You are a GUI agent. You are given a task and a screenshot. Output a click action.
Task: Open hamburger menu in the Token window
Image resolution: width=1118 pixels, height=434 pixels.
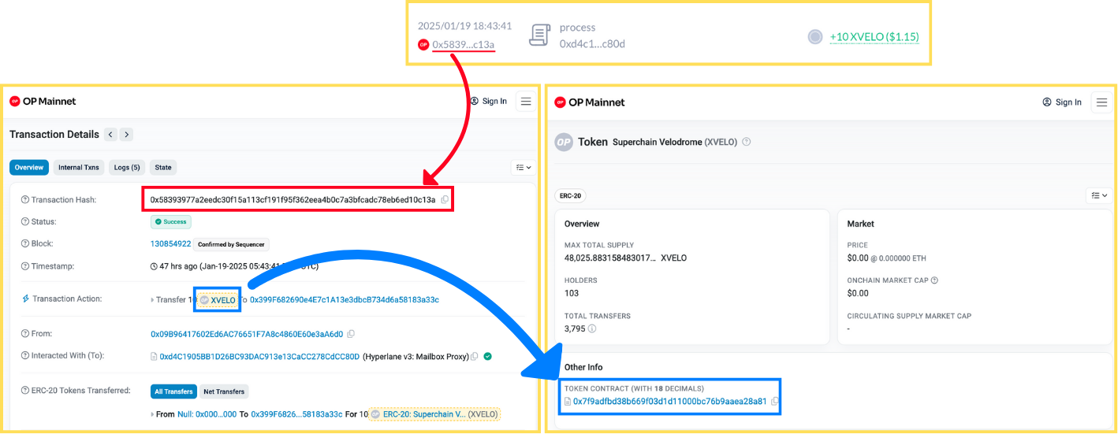pyautogui.click(x=1101, y=102)
